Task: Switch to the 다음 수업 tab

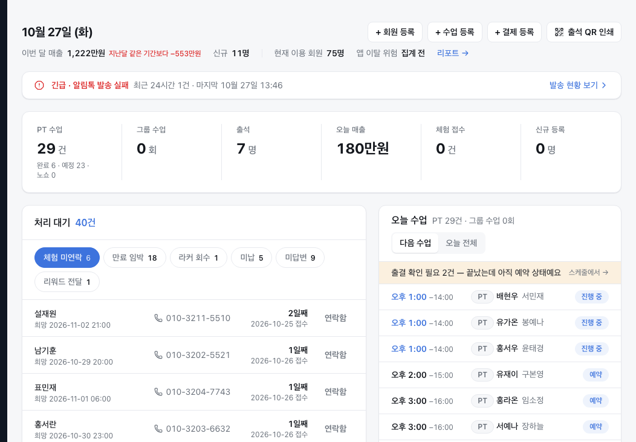Action: point(415,243)
